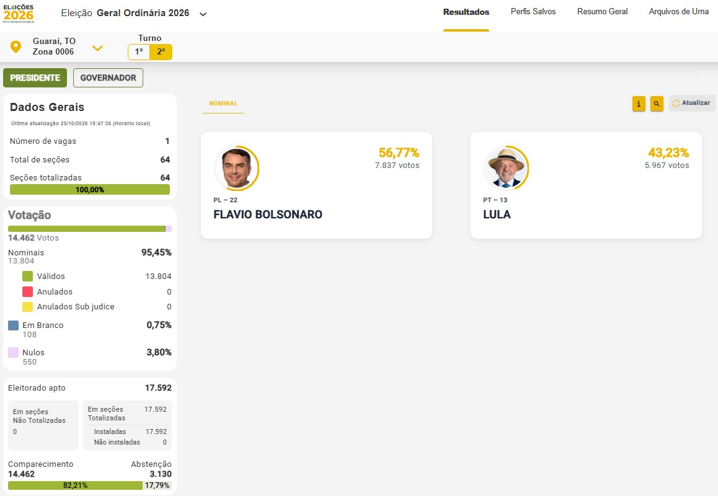The width and height of the screenshot is (718, 496).
Task: Click the Eleições 2026 logo
Action: point(19,14)
